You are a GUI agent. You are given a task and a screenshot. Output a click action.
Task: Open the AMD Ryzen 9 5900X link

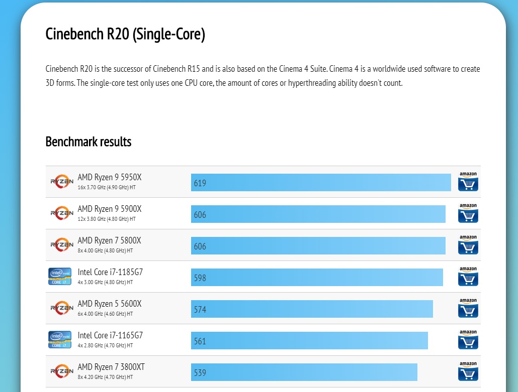(110, 209)
